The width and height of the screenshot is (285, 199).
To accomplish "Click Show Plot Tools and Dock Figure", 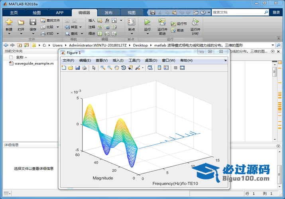I will (182, 68).
